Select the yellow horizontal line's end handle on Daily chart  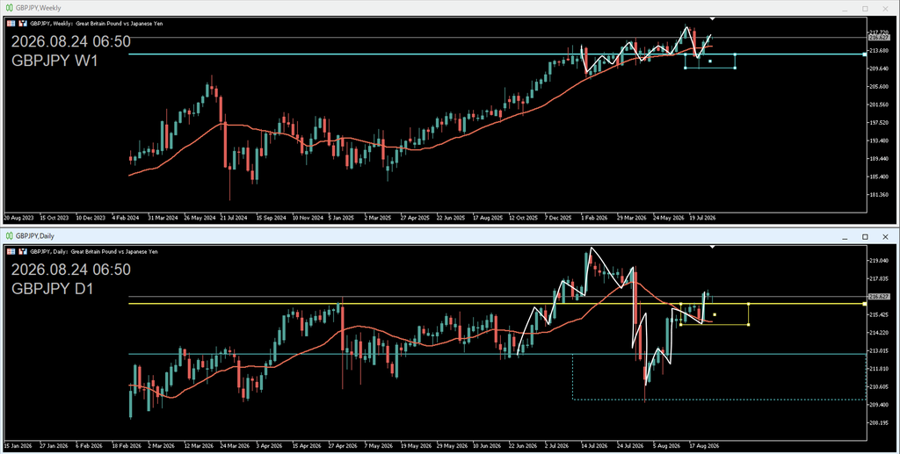coord(865,304)
